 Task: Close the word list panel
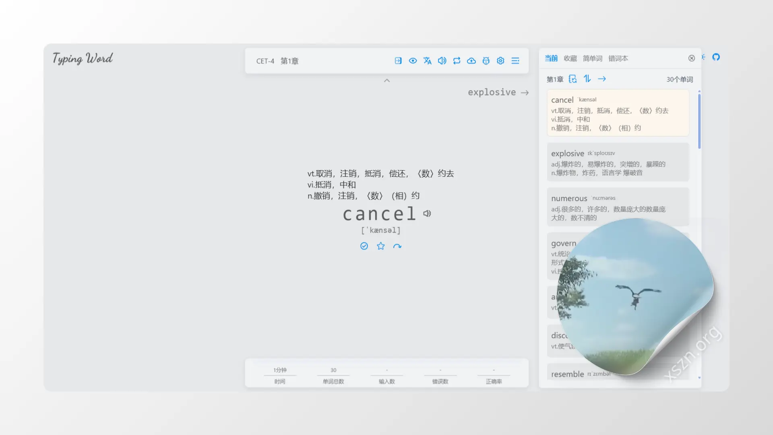point(692,58)
